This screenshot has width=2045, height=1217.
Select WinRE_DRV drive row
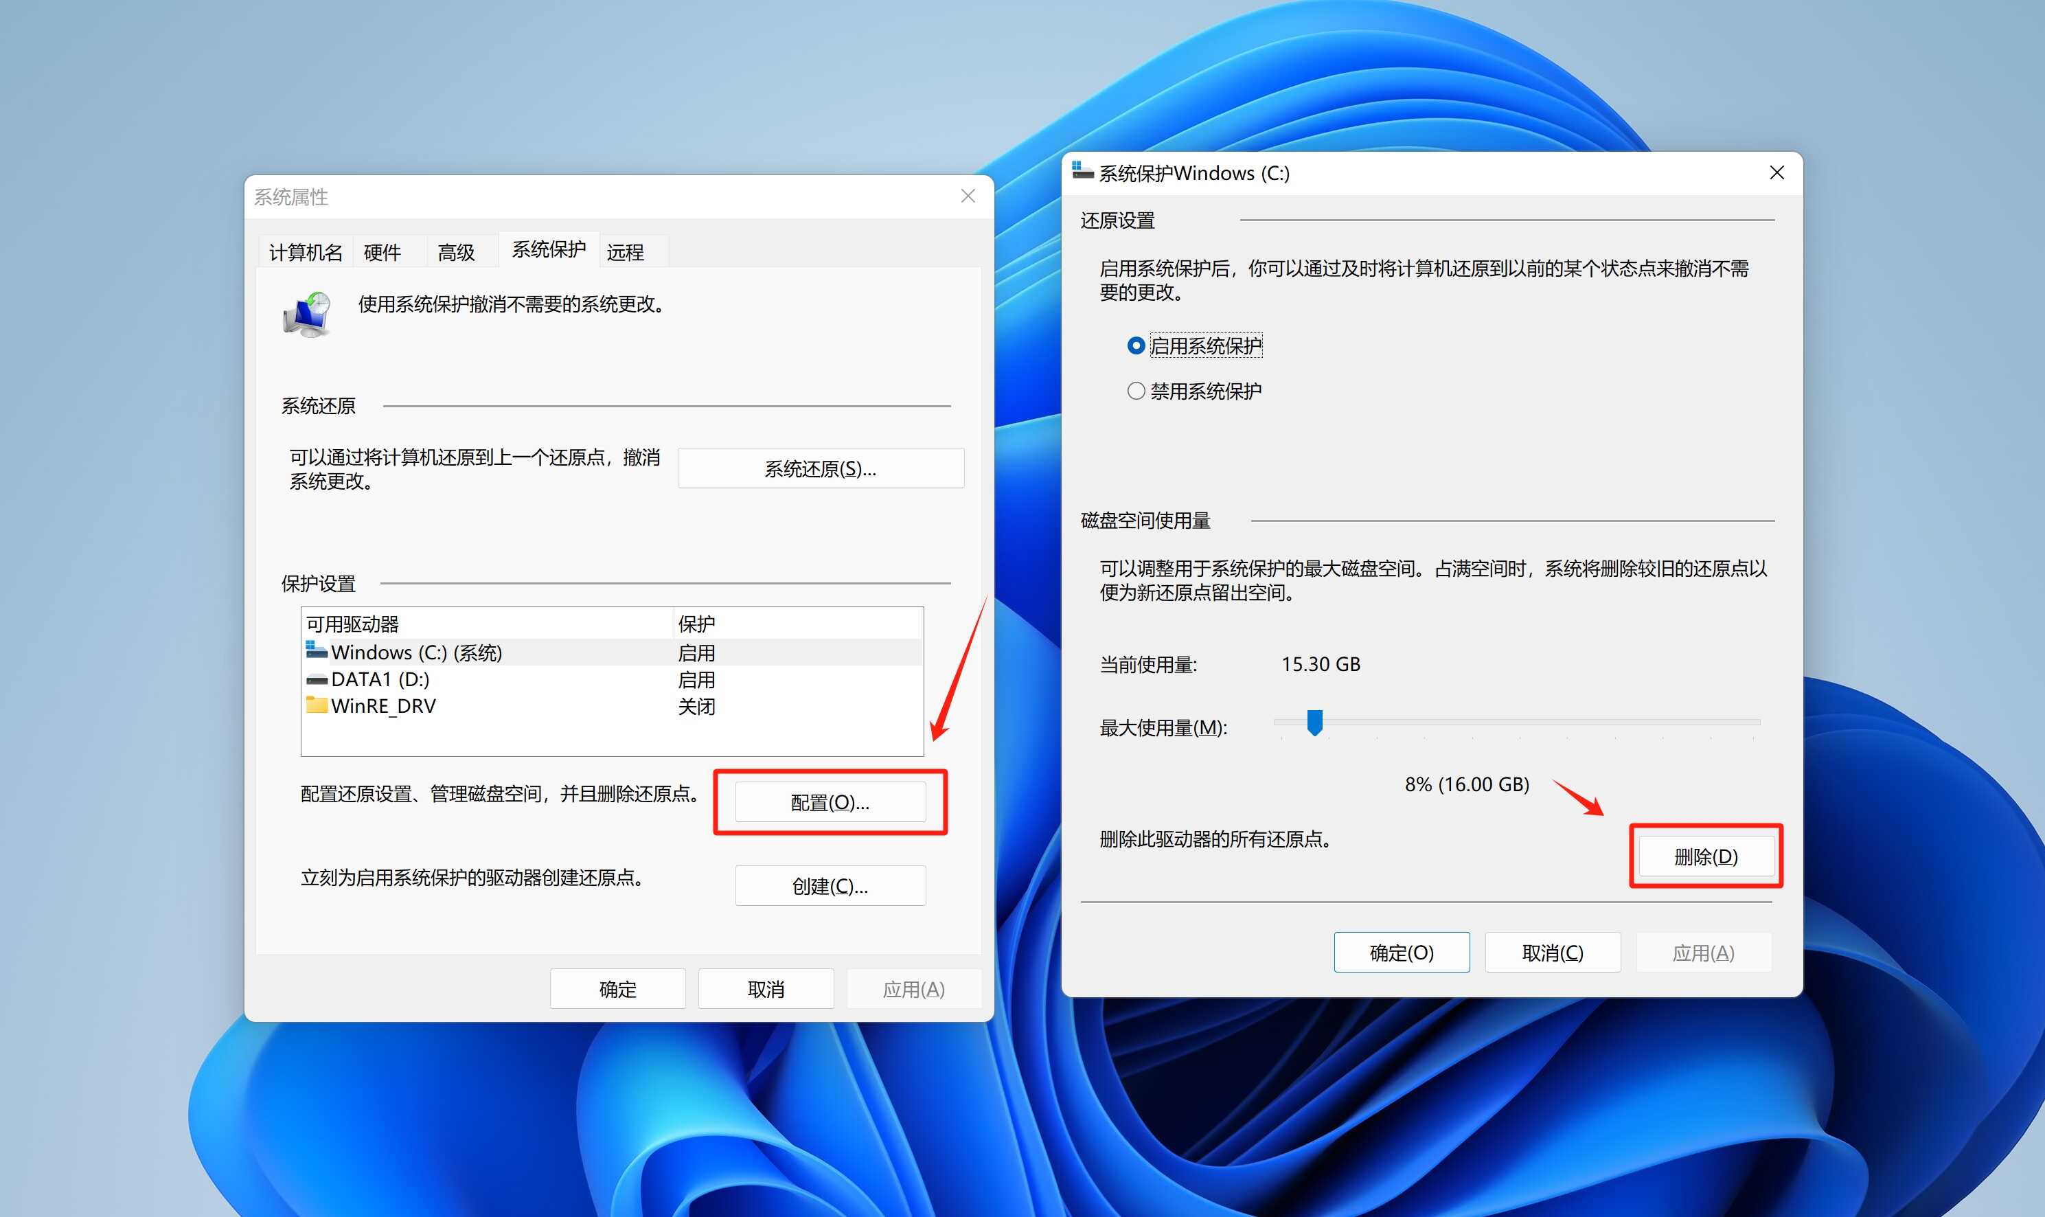click(x=612, y=705)
